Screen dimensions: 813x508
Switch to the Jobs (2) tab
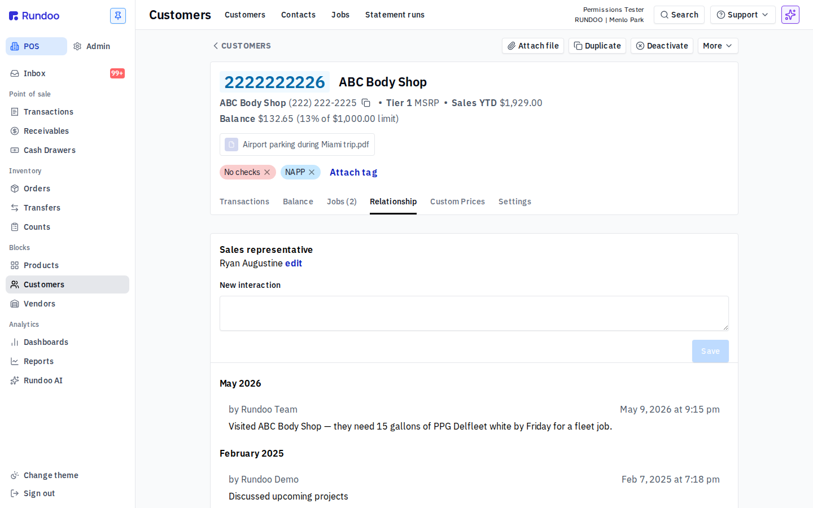tap(342, 202)
